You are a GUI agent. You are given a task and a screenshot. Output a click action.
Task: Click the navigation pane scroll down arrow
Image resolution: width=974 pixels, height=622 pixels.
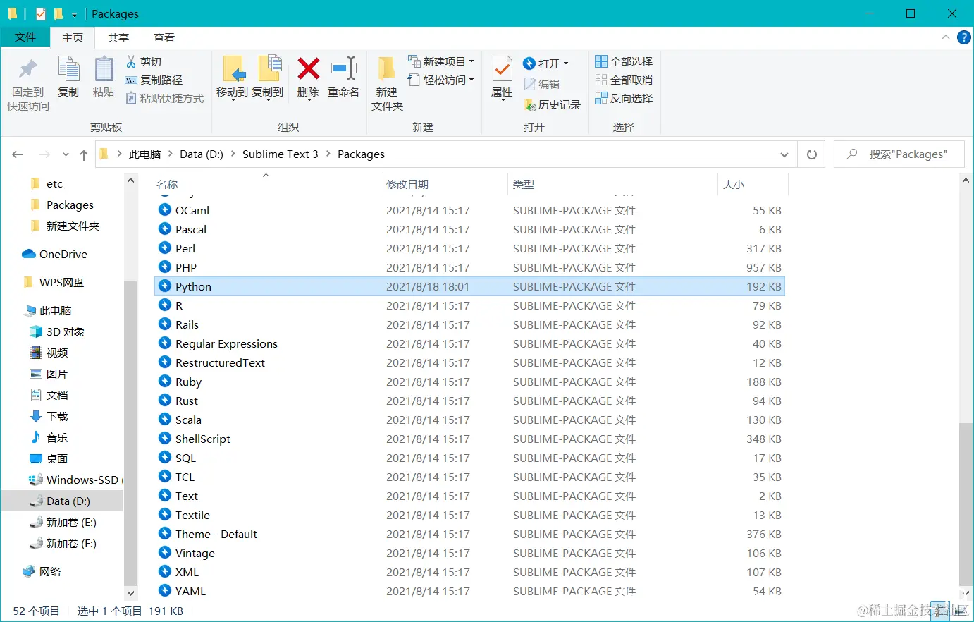coord(130,593)
